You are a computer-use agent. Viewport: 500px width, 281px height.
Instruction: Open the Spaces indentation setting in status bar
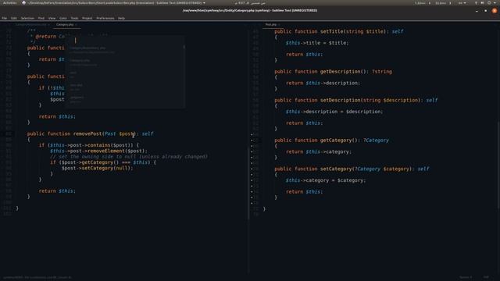(466, 277)
